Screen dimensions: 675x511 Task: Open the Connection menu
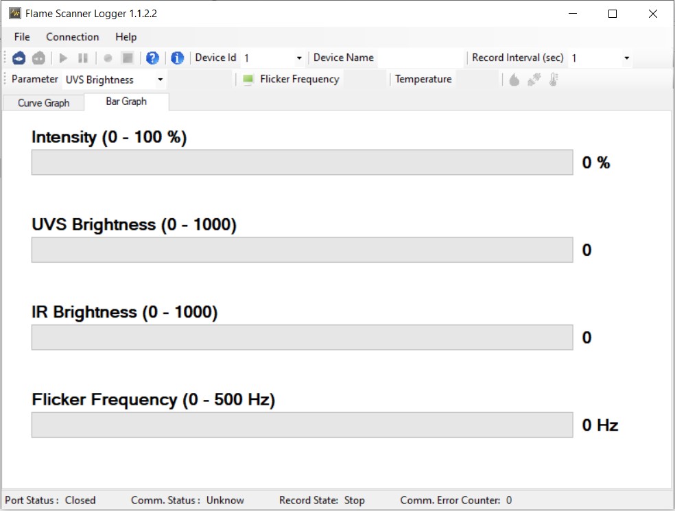coord(72,37)
